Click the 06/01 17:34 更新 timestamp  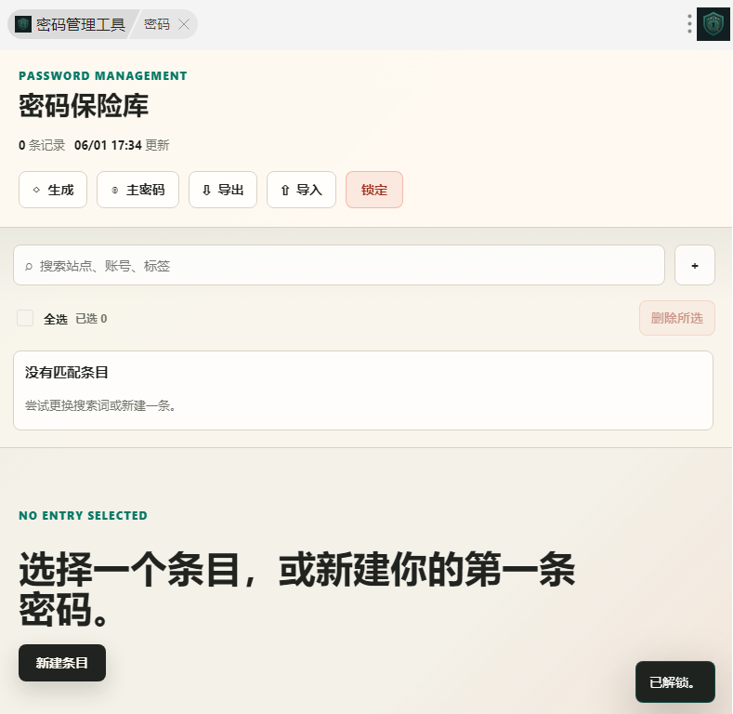coord(122,146)
